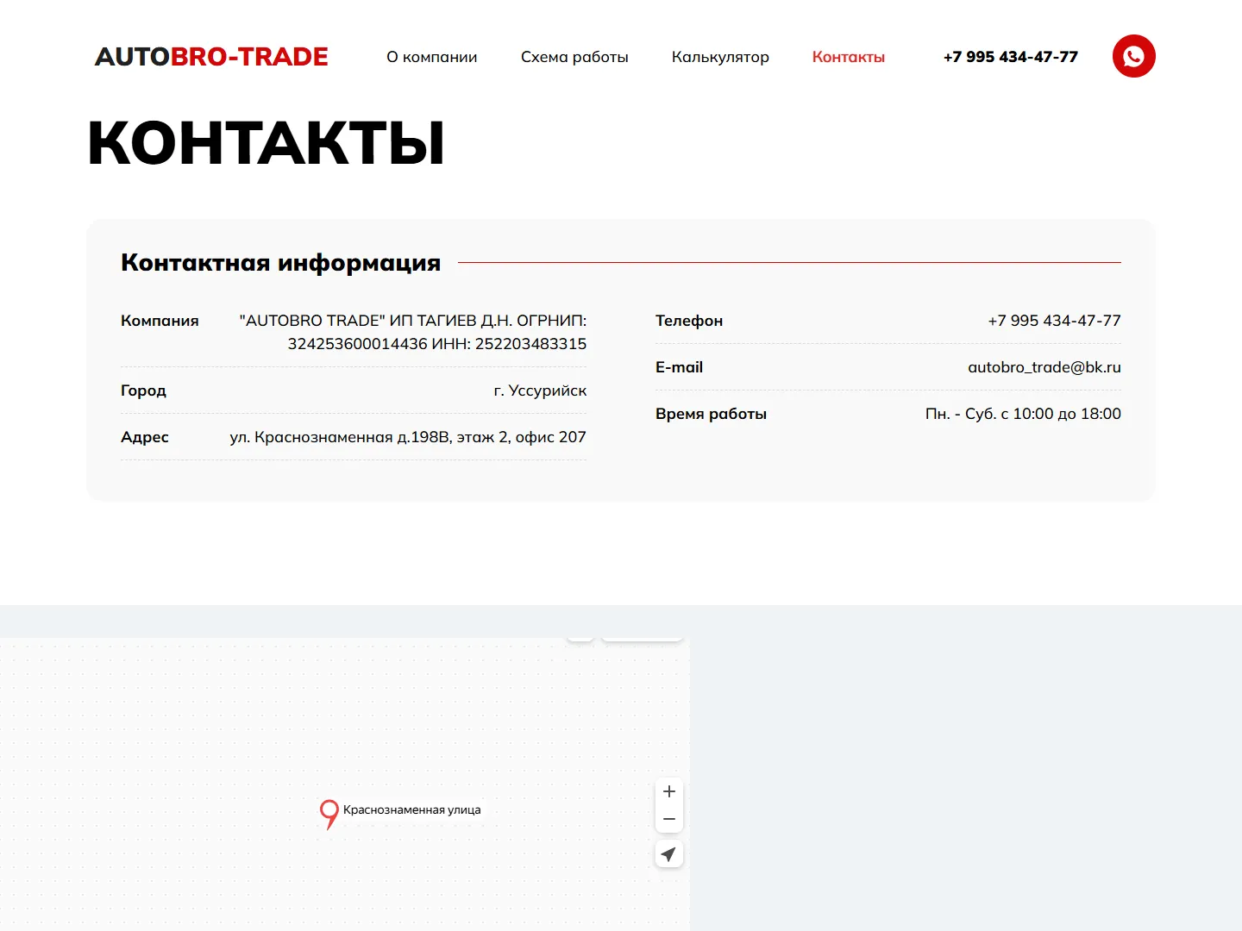Click the Контактная информация heading
Screen dimensions: 1242x931
tap(281, 262)
